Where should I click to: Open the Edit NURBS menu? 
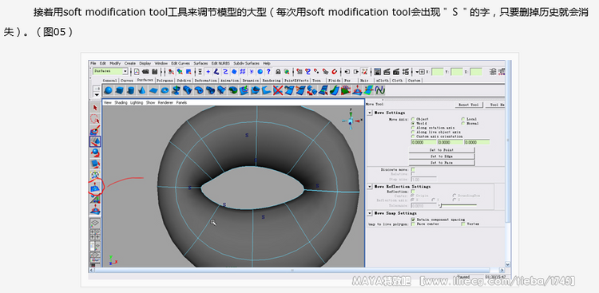tap(220, 63)
